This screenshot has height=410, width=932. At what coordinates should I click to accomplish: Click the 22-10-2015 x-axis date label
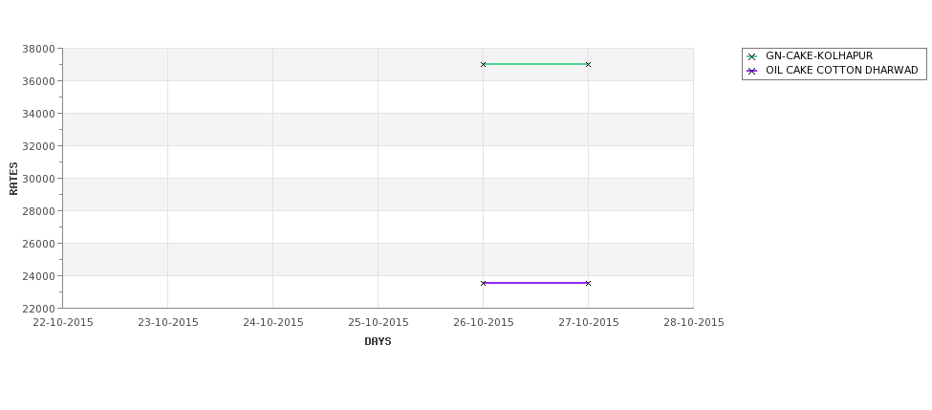63,322
